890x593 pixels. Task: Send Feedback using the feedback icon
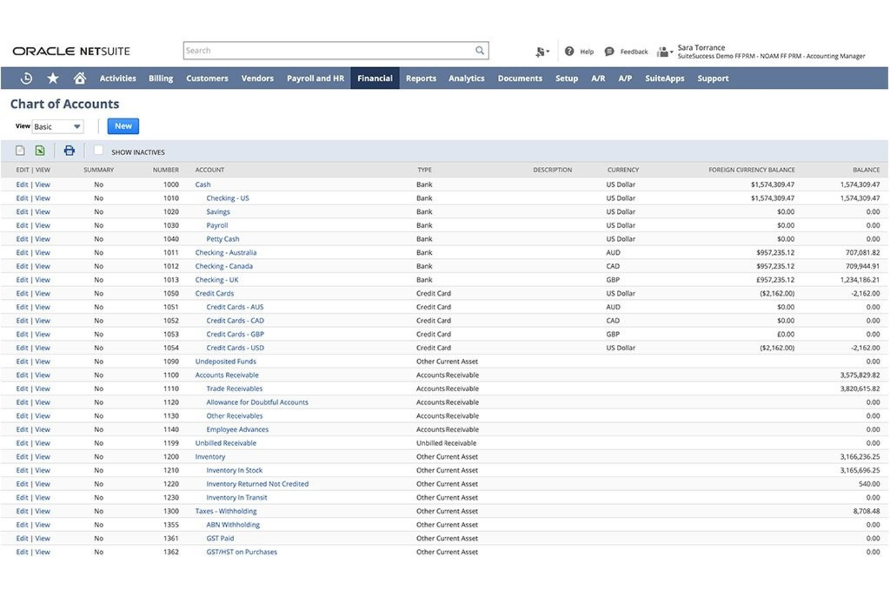coord(609,51)
